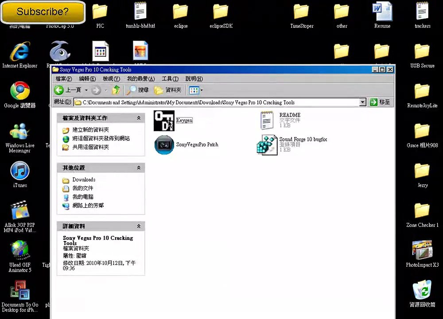
Task: Select the Keygen file icon
Action: pos(164,121)
